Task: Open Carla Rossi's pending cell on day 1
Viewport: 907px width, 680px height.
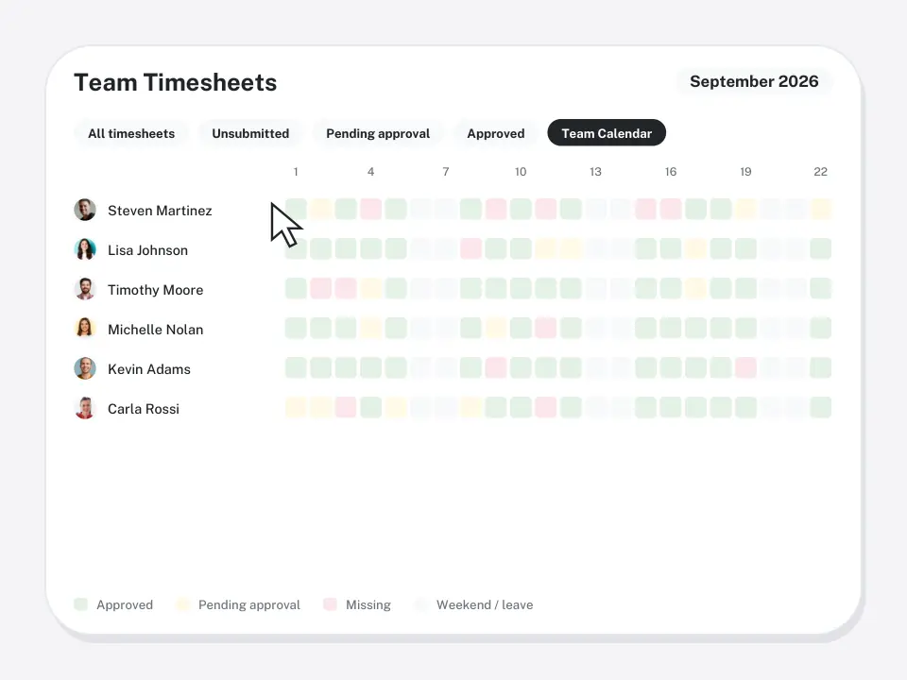Action: [x=296, y=407]
